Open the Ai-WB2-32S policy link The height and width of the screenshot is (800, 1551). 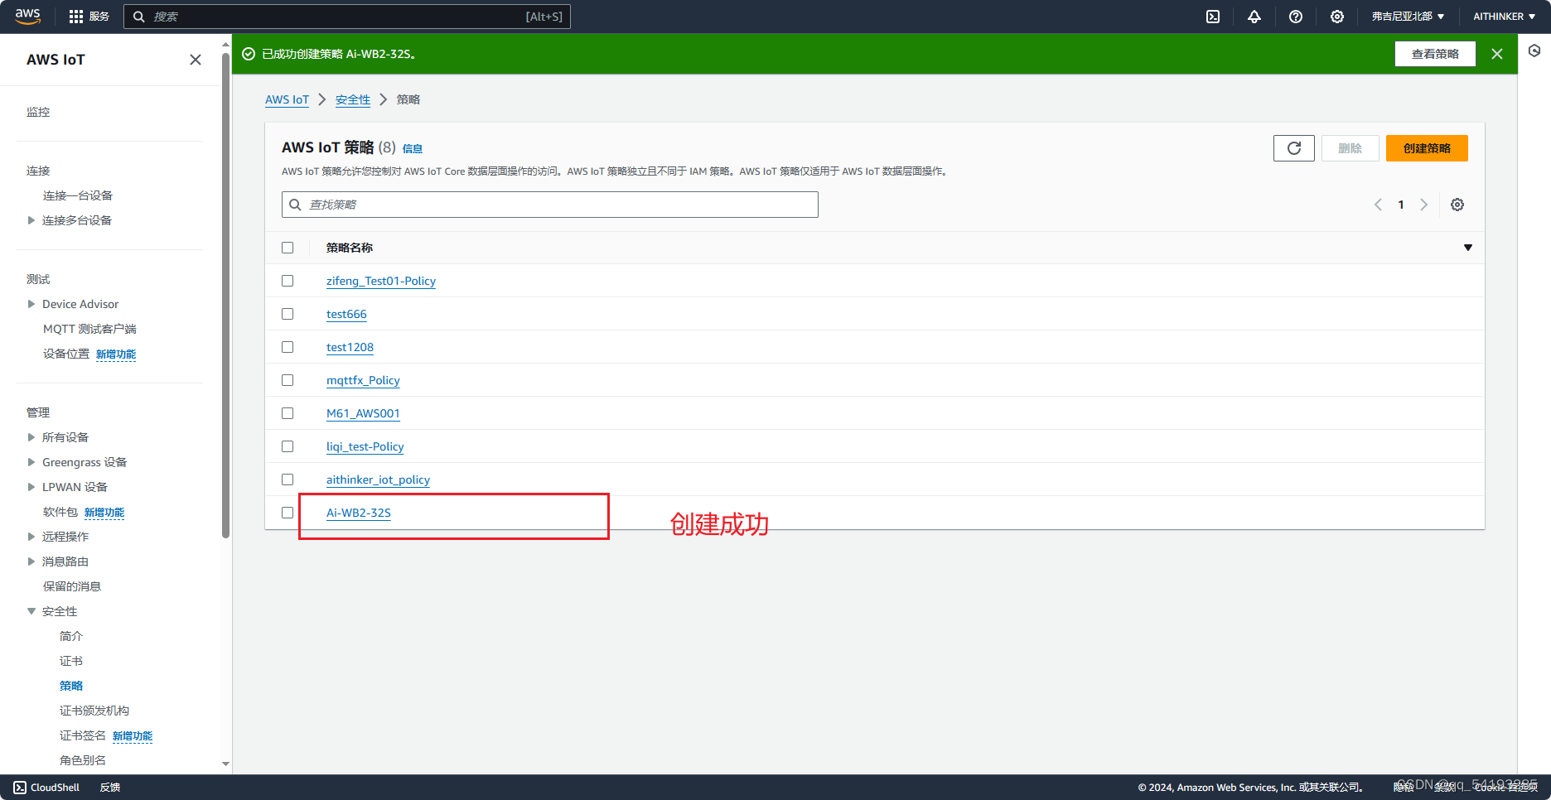pyautogui.click(x=359, y=513)
